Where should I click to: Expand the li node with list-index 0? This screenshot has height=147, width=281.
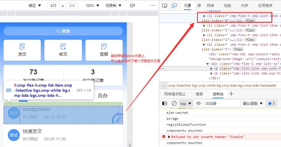coord(204,16)
